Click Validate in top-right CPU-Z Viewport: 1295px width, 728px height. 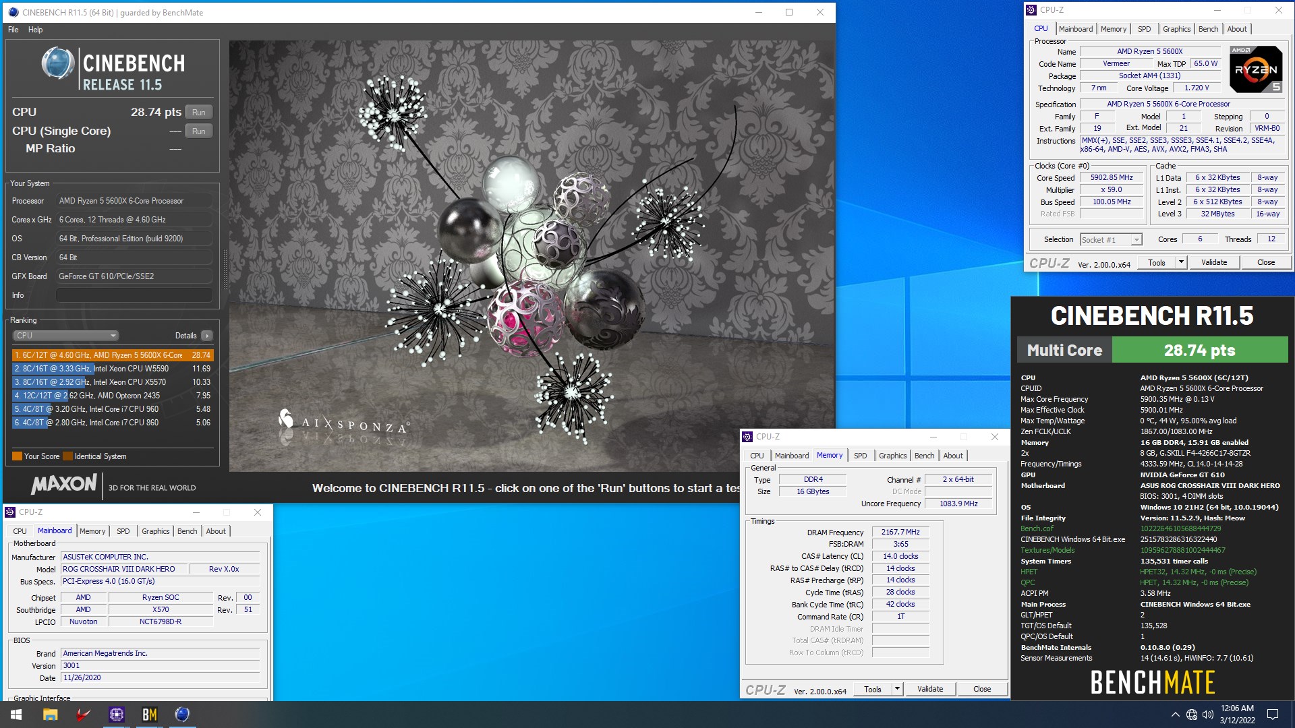tap(1214, 262)
